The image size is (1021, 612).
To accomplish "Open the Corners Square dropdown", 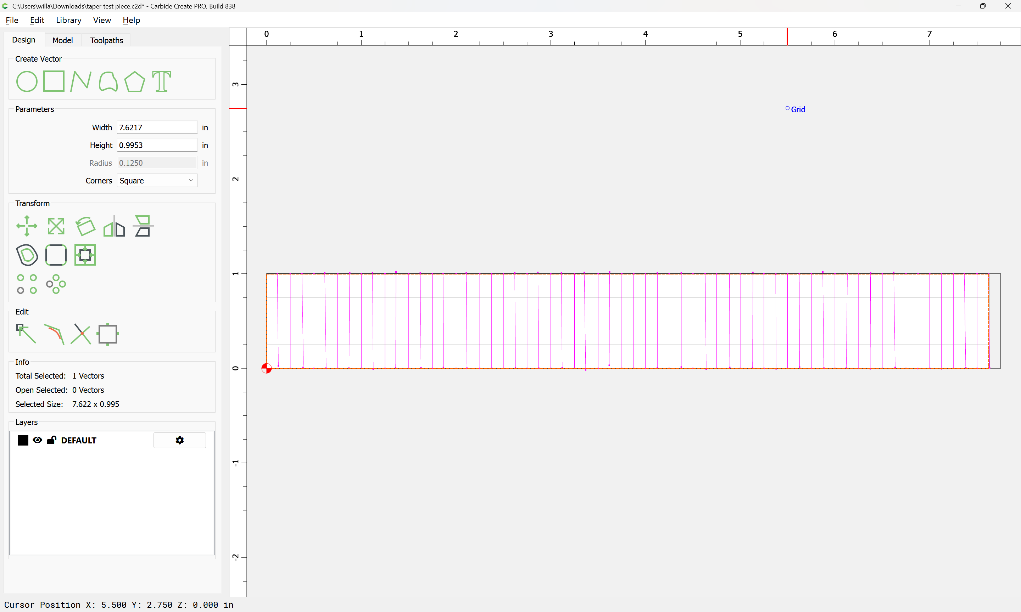I will tap(157, 181).
